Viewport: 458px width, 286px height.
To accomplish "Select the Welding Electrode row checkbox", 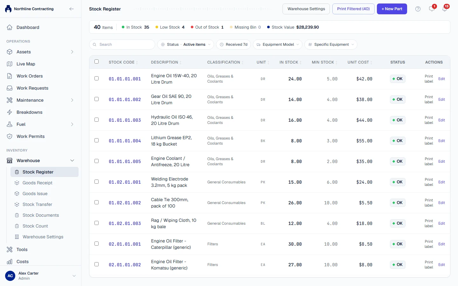I will click(97, 182).
